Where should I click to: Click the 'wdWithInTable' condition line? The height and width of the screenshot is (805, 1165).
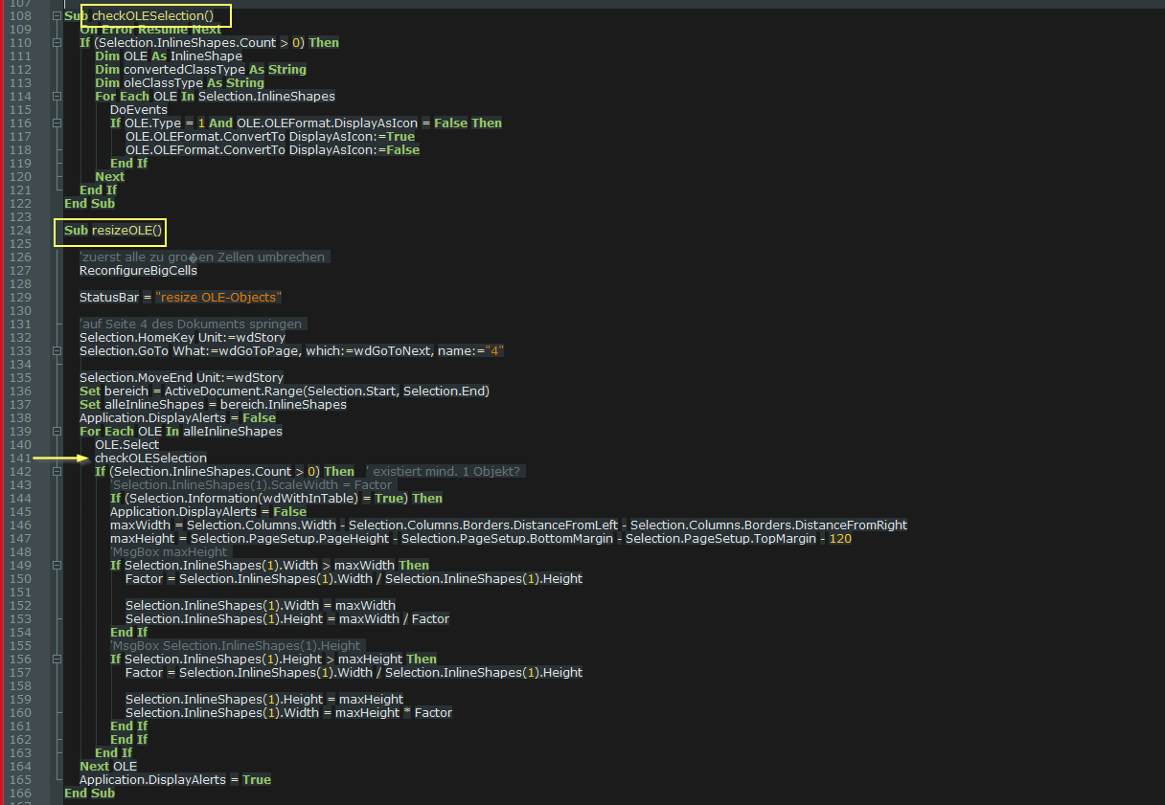point(276,499)
